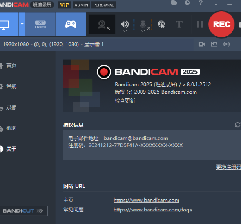Switch to HDMI device recording mode

coord(40,24)
